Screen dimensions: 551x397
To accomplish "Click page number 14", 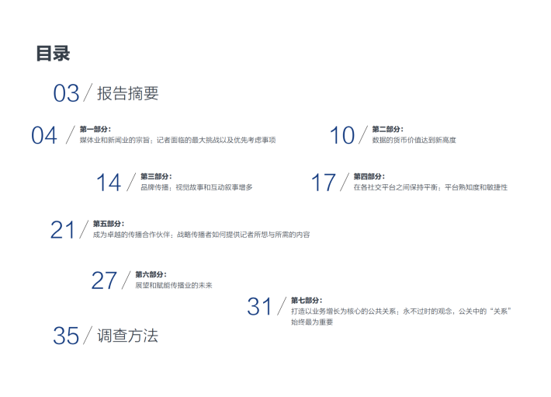I will pyautogui.click(x=109, y=183).
